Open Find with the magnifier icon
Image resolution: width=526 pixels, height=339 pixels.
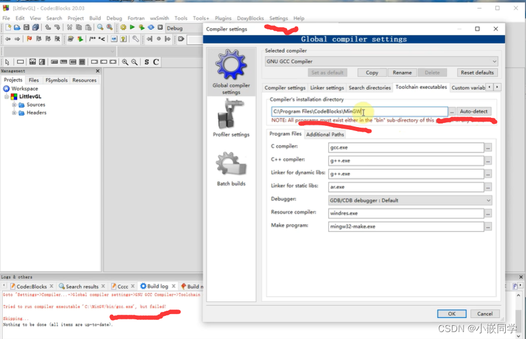pyautogui.click(x=100, y=28)
